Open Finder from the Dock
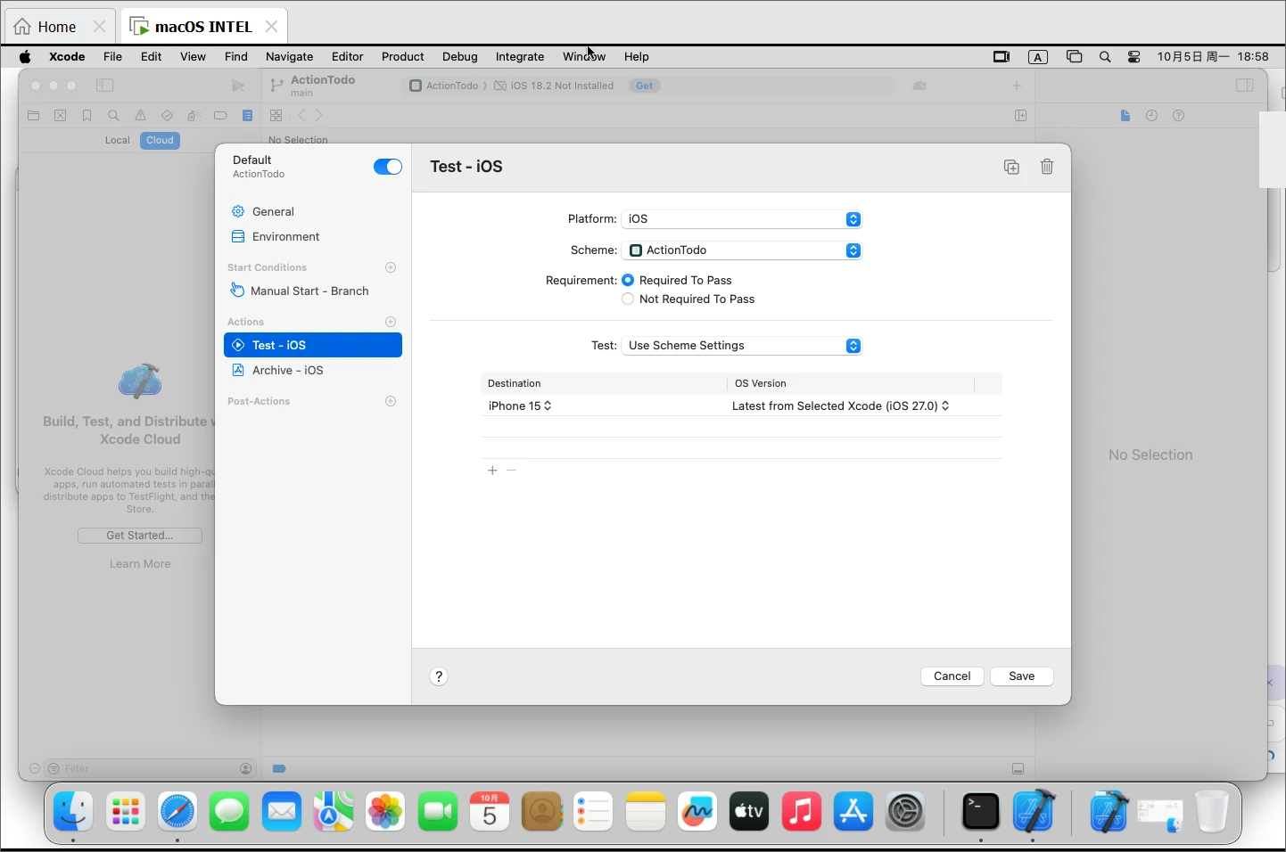 coord(73,811)
